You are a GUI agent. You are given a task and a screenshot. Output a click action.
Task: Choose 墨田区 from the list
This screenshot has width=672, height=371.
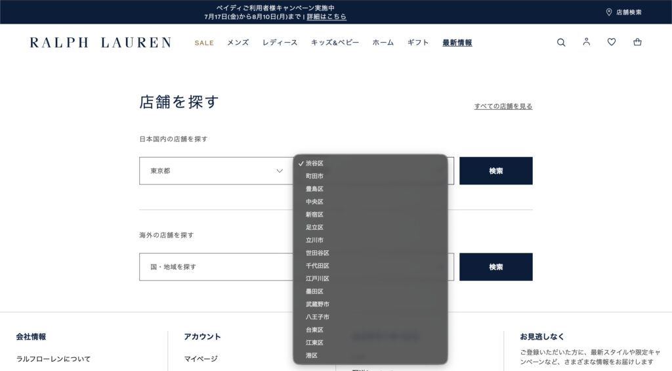coord(370,292)
